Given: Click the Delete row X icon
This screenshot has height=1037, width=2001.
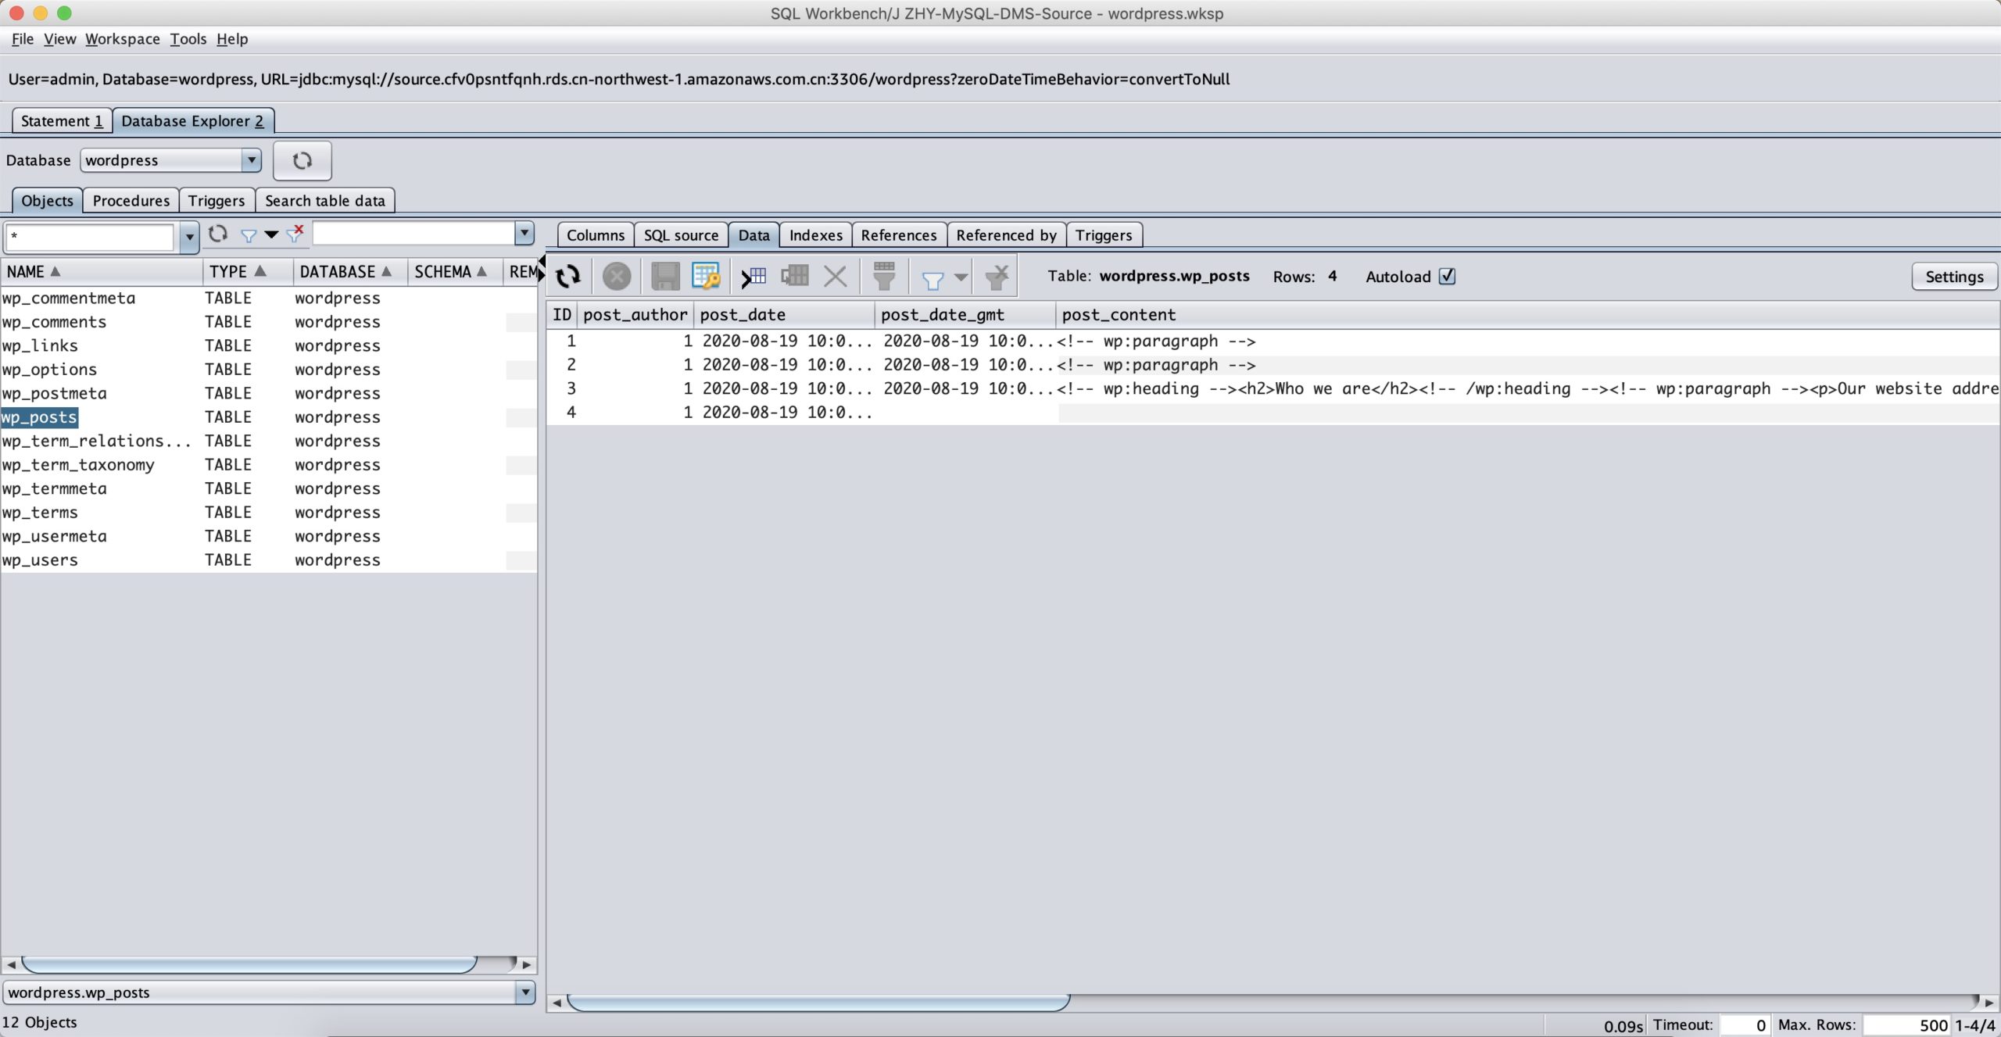Looking at the screenshot, I should click(835, 276).
